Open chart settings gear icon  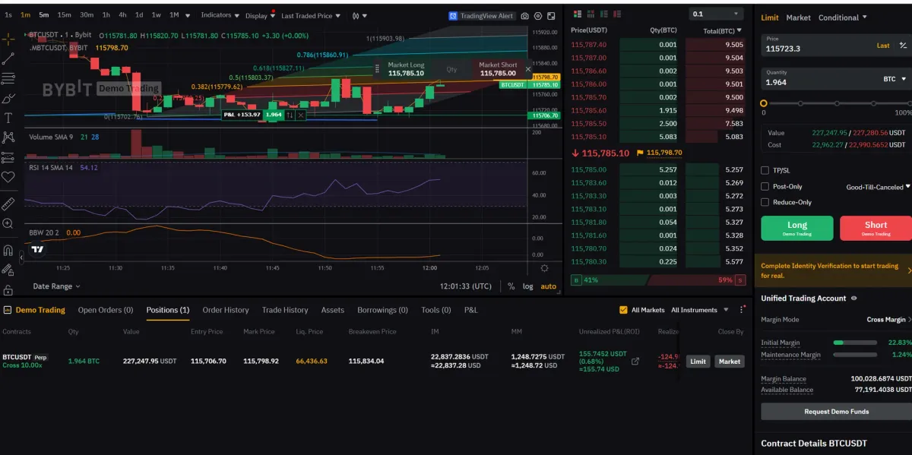pyautogui.click(x=538, y=15)
